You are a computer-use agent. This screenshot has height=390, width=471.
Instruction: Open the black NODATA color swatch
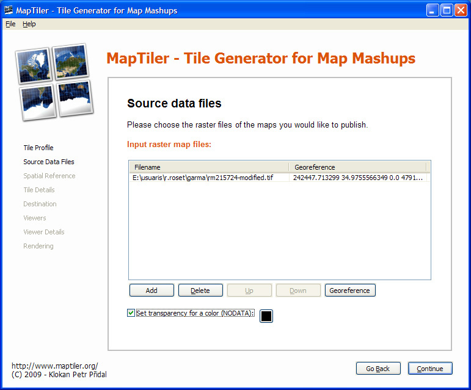click(266, 316)
